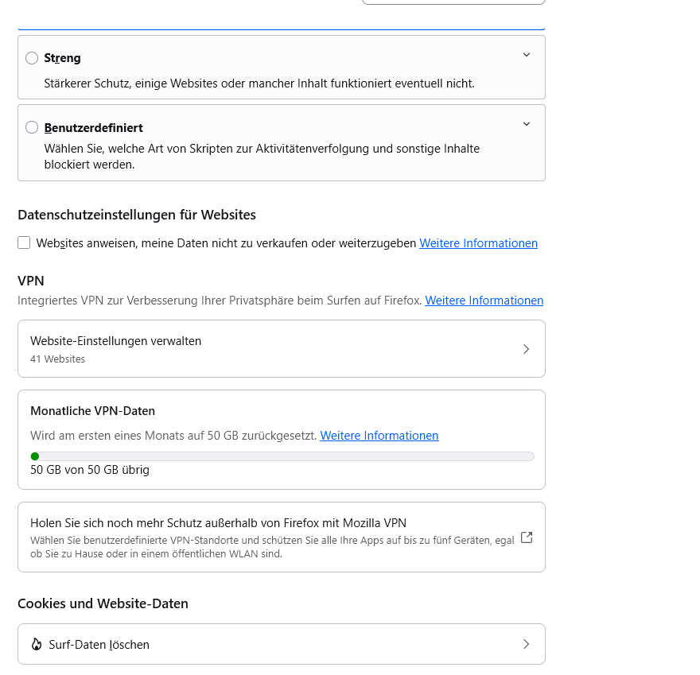Click the arrow icon on Surf-Daten löschen row
This screenshot has width=700, height=675.
point(526,644)
